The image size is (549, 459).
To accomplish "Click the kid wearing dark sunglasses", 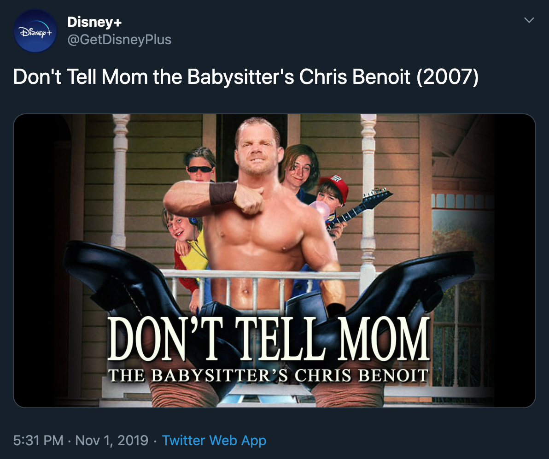I will [x=200, y=166].
